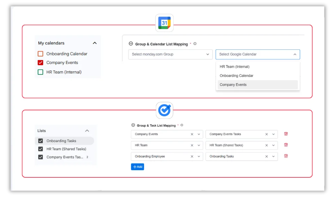Viewport: 335px width, 197px height.
Task: Enable the HR Team (Internal) calendar
Action: [x=40, y=72]
